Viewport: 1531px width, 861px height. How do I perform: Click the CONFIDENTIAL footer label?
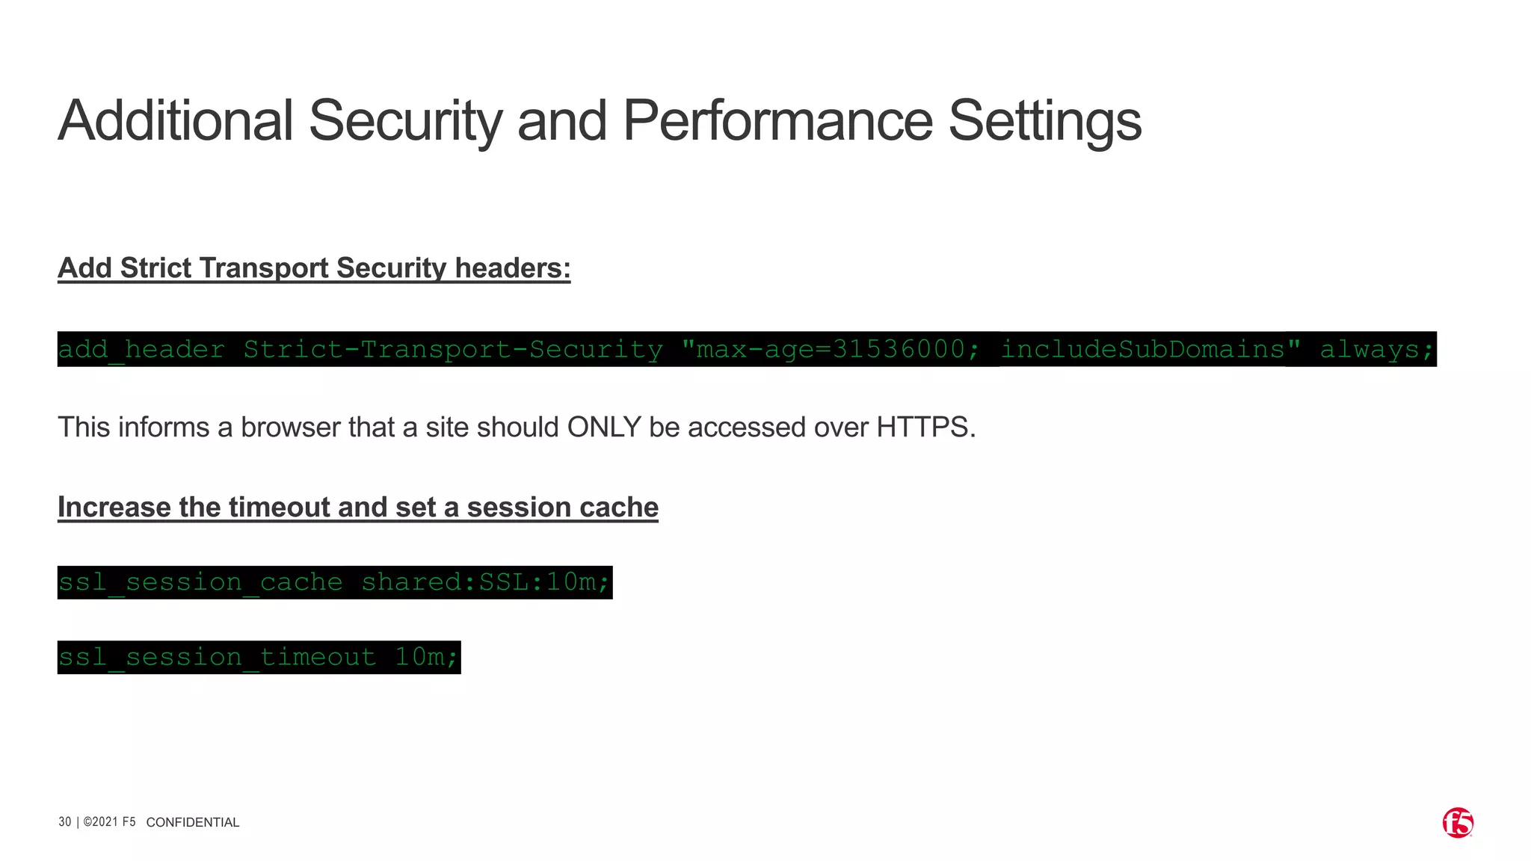coord(193,822)
